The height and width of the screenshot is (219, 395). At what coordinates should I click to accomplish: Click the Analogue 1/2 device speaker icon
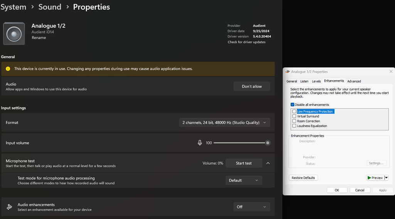(x=14, y=33)
